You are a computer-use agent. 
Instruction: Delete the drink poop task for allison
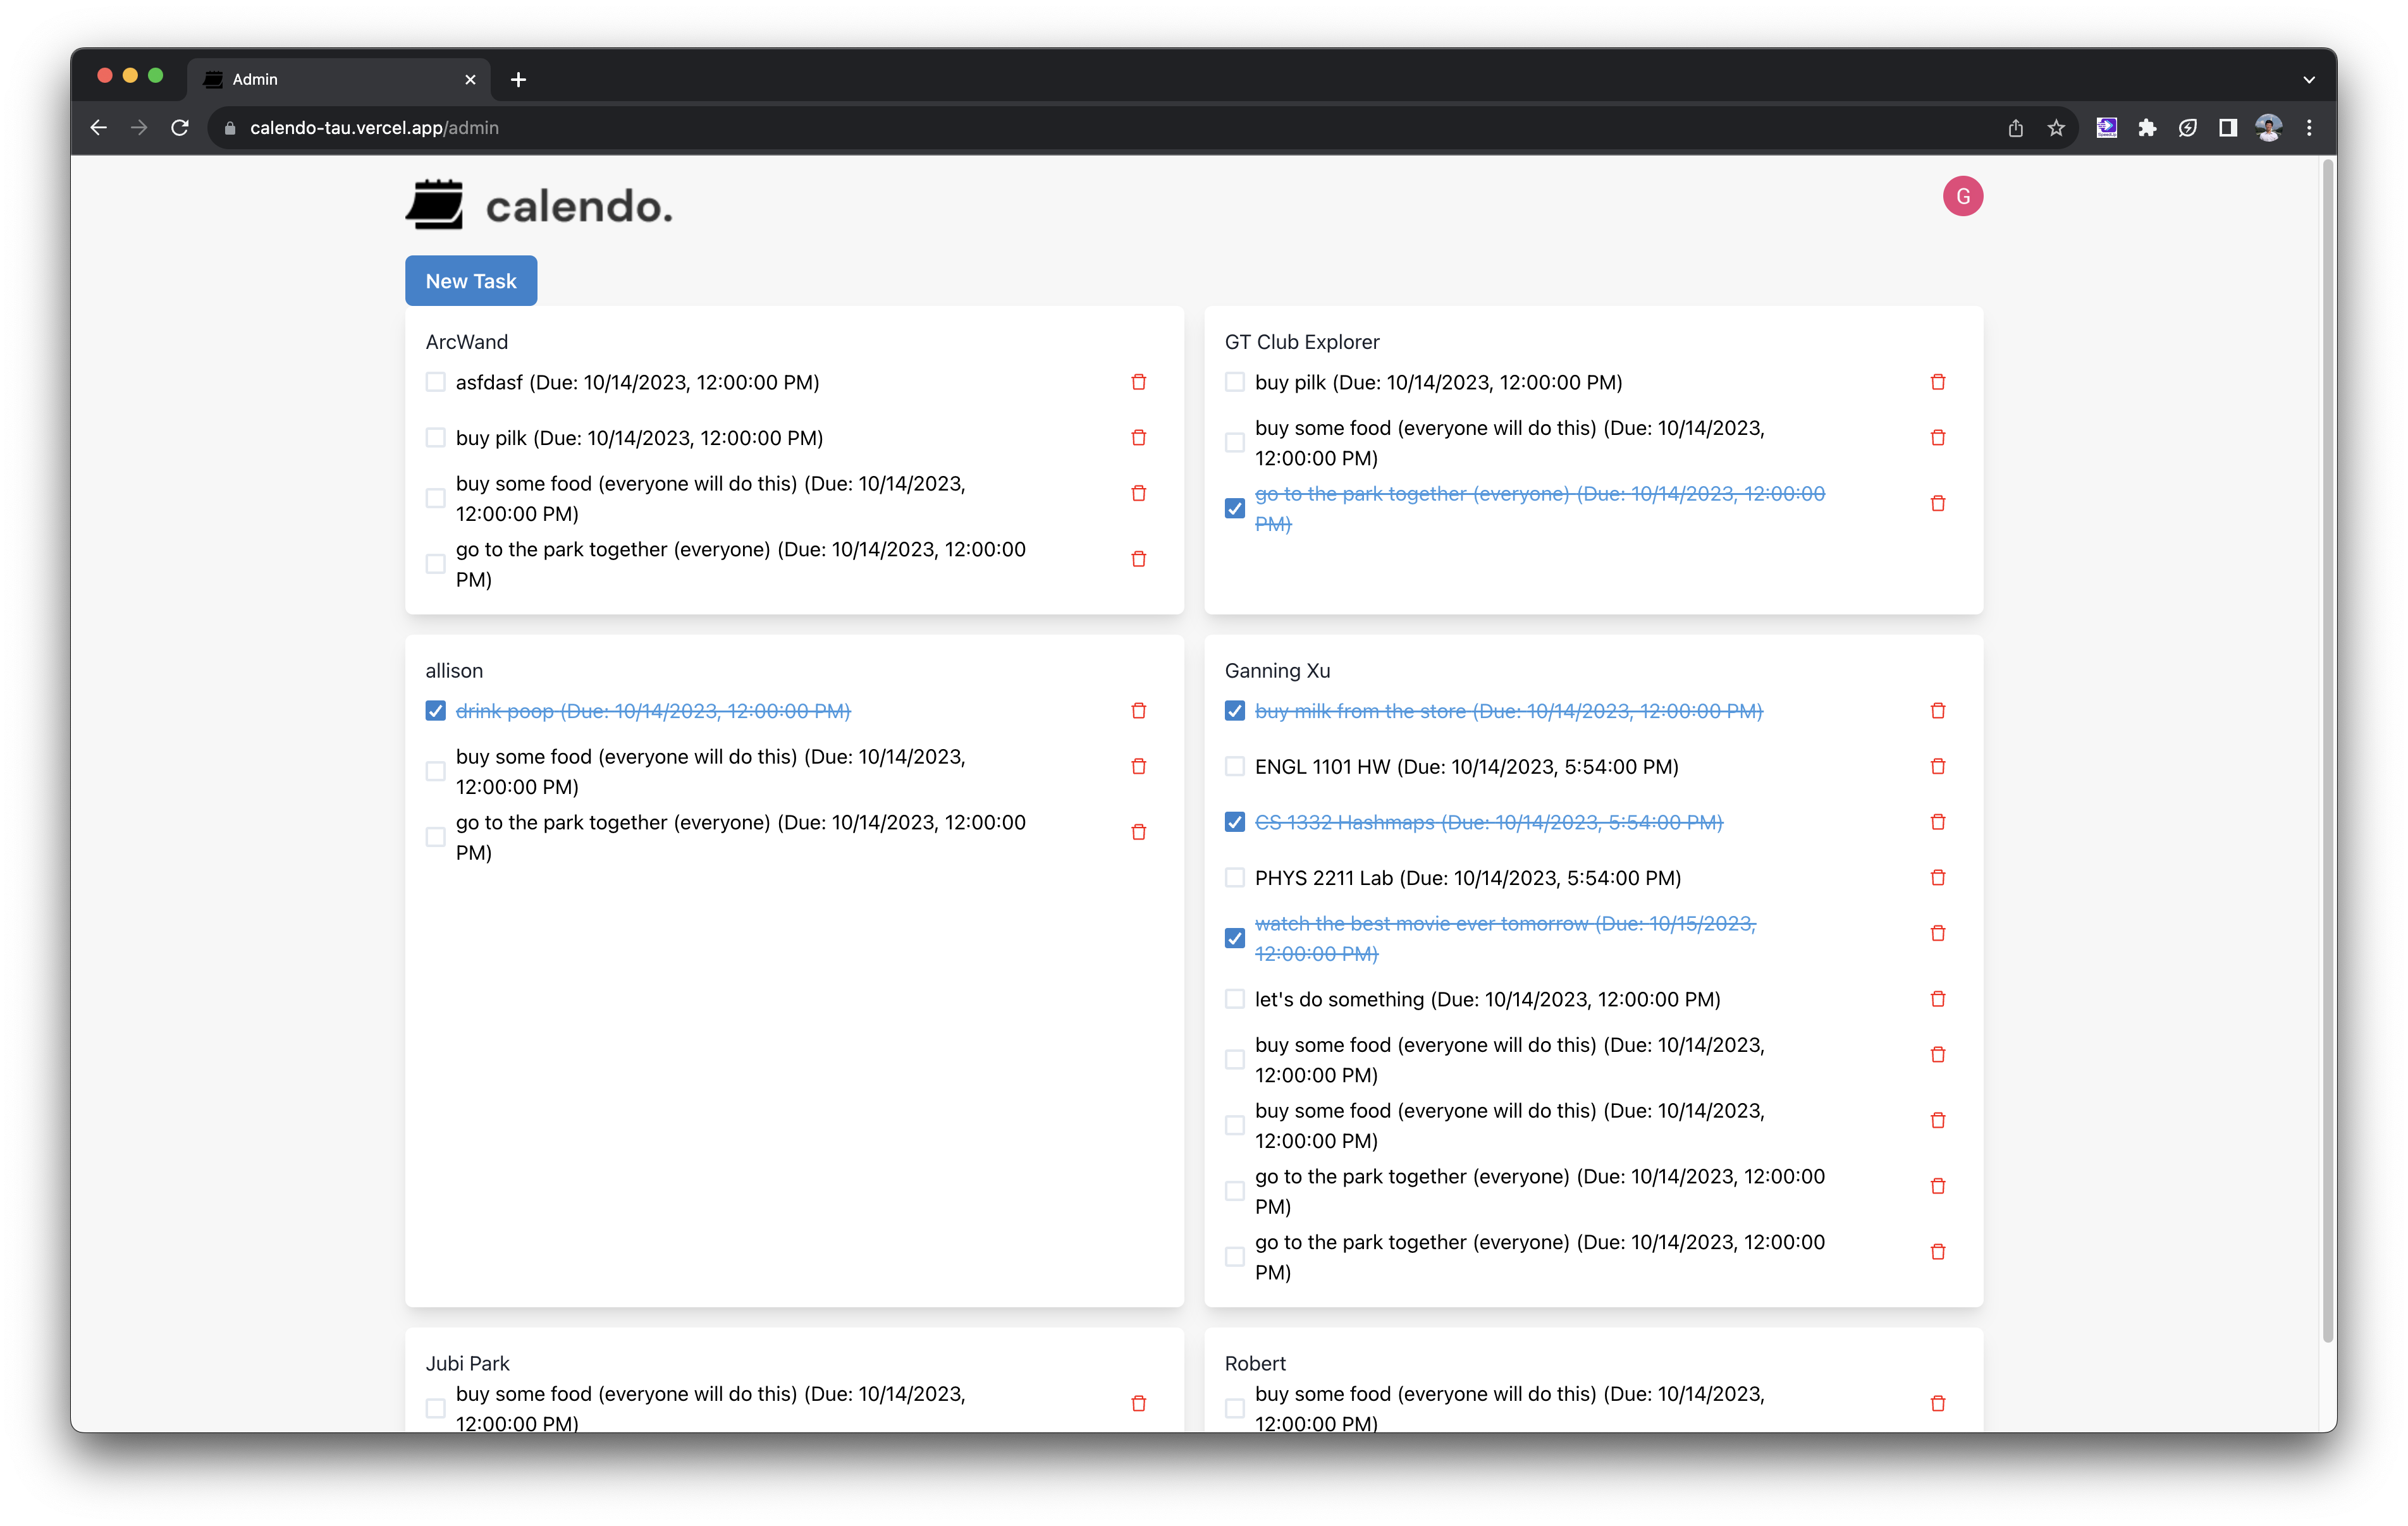pyautogui.click(x=1138, y=711)
